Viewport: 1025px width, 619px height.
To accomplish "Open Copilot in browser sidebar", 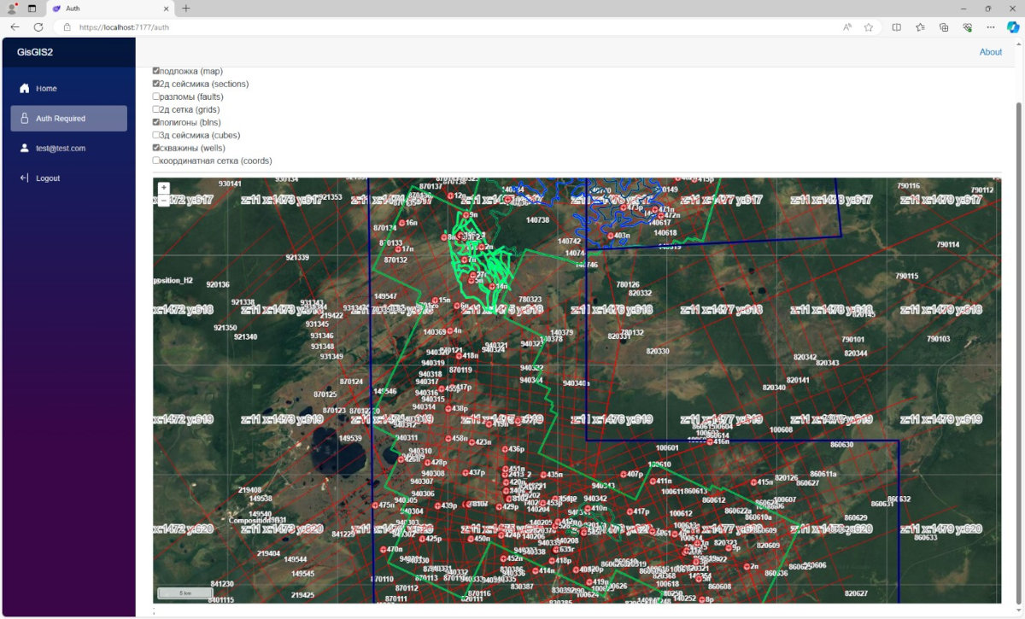I will tap(1013, 27).
